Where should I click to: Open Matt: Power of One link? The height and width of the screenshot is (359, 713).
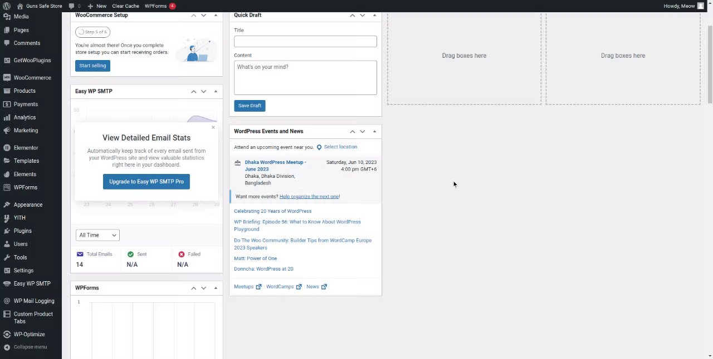(255, 258)
